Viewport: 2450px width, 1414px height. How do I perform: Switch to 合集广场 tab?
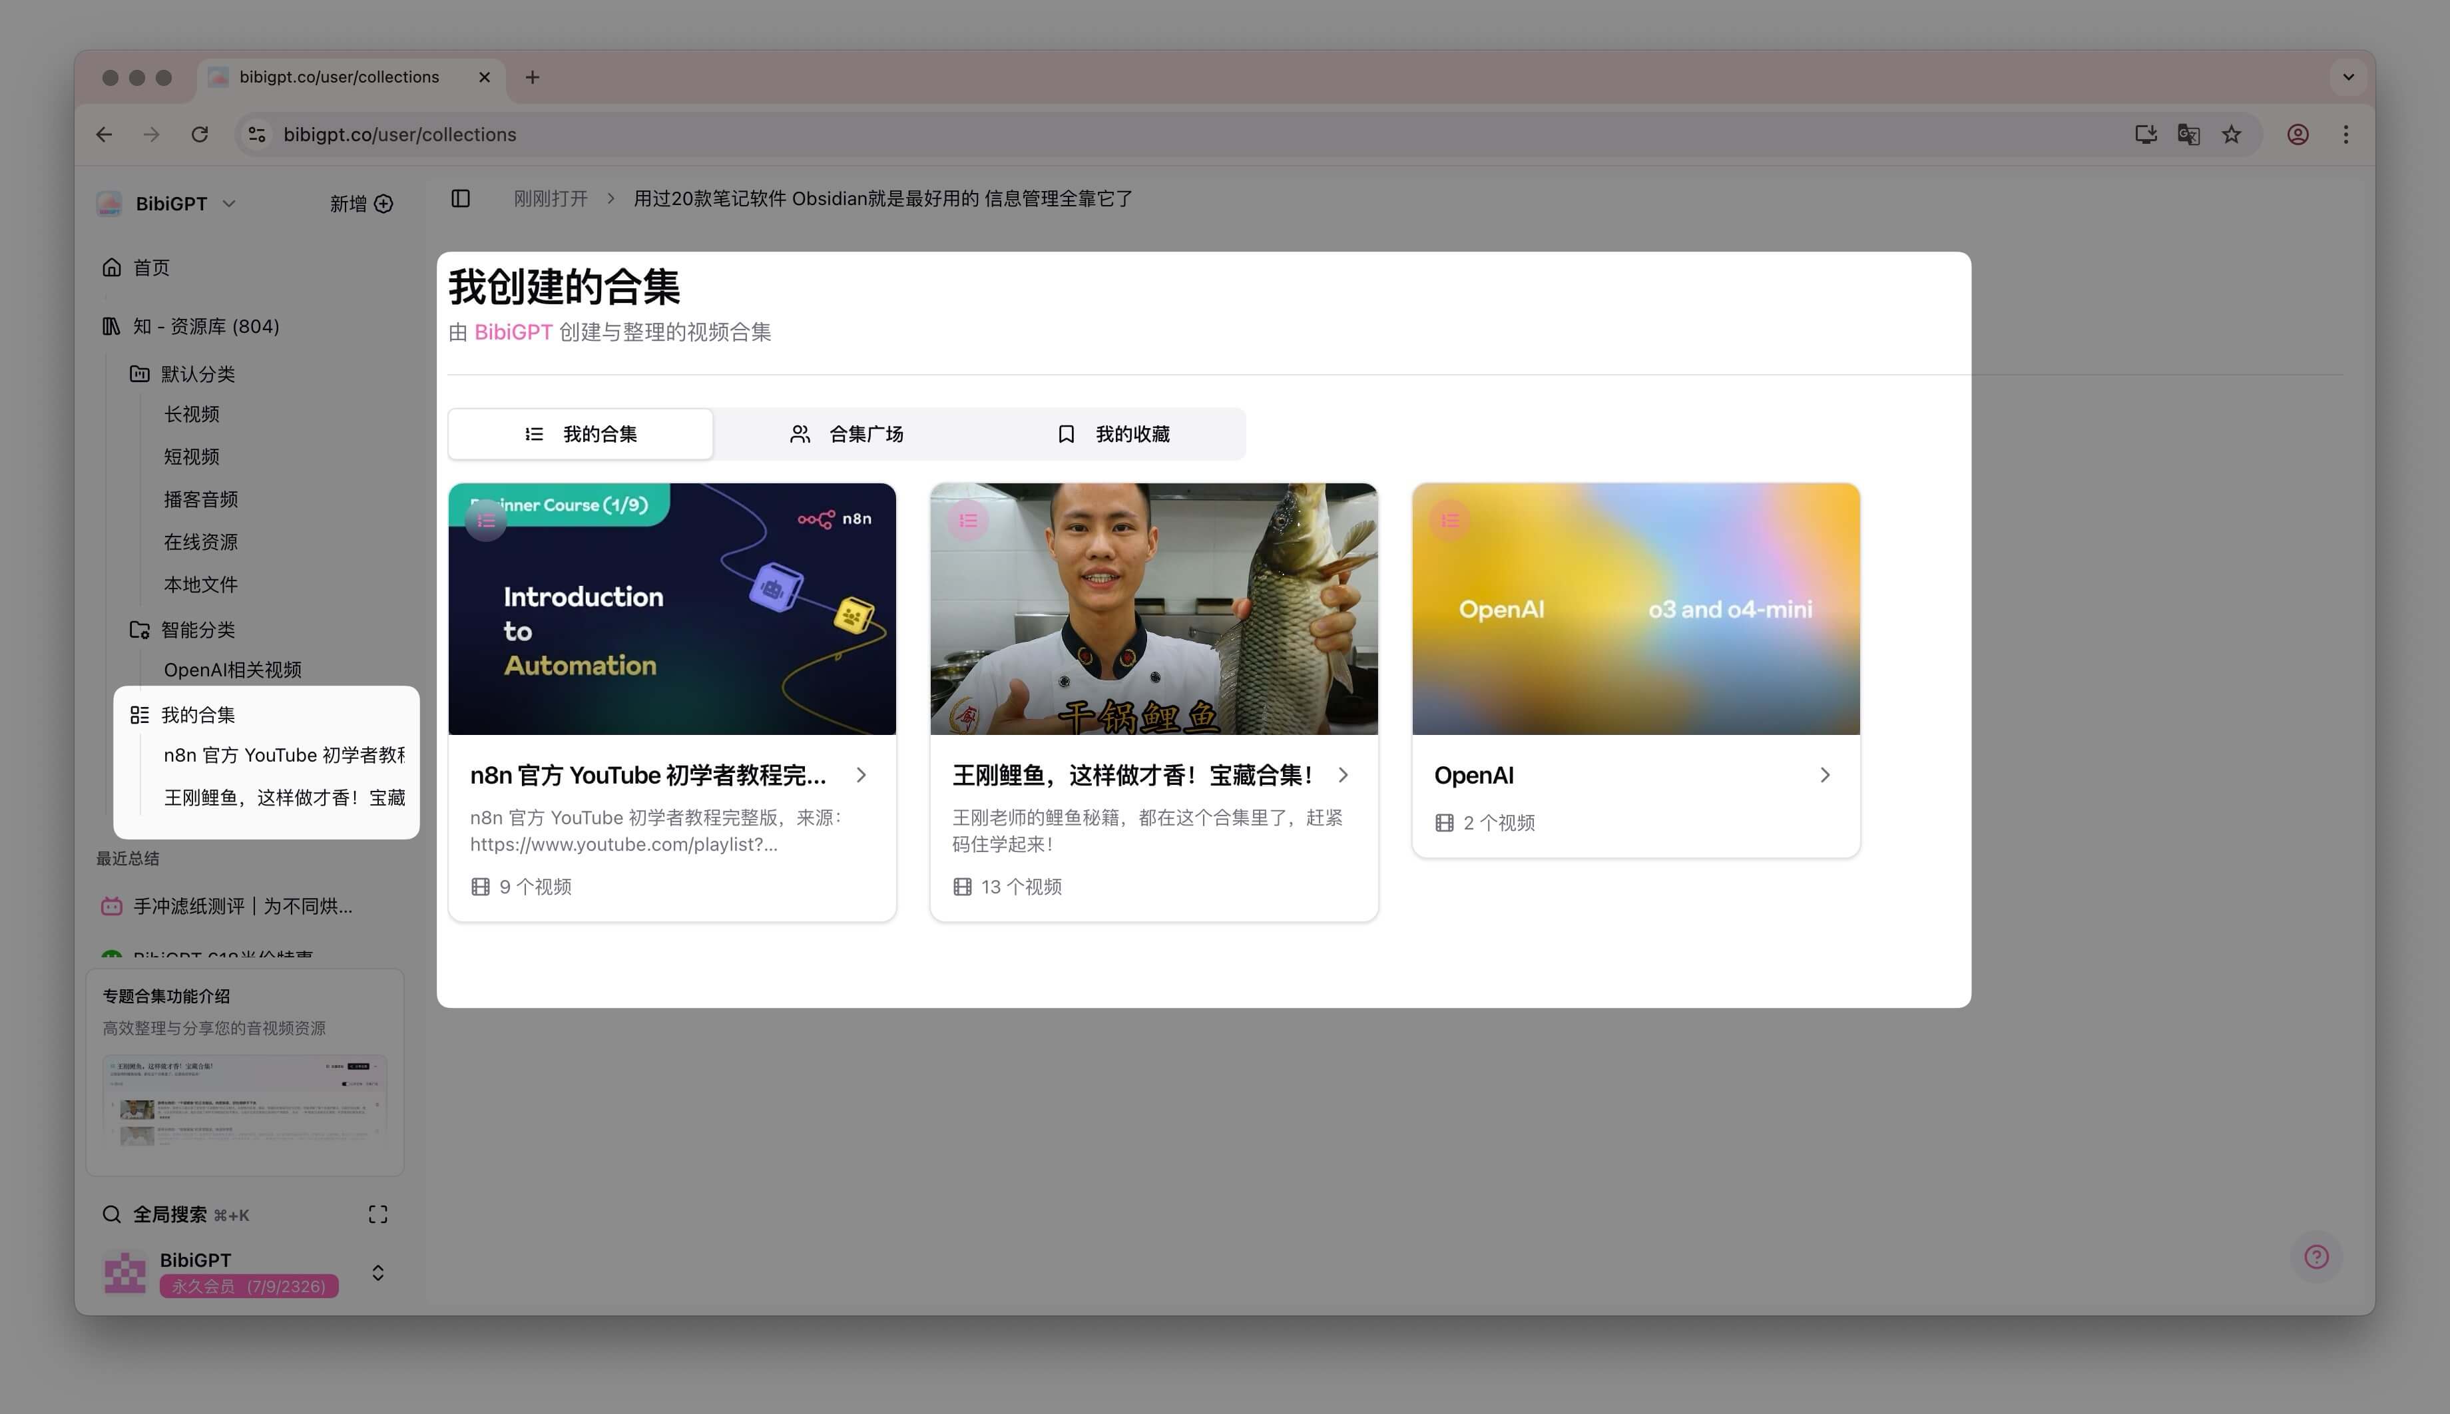(x=846, y=434)
